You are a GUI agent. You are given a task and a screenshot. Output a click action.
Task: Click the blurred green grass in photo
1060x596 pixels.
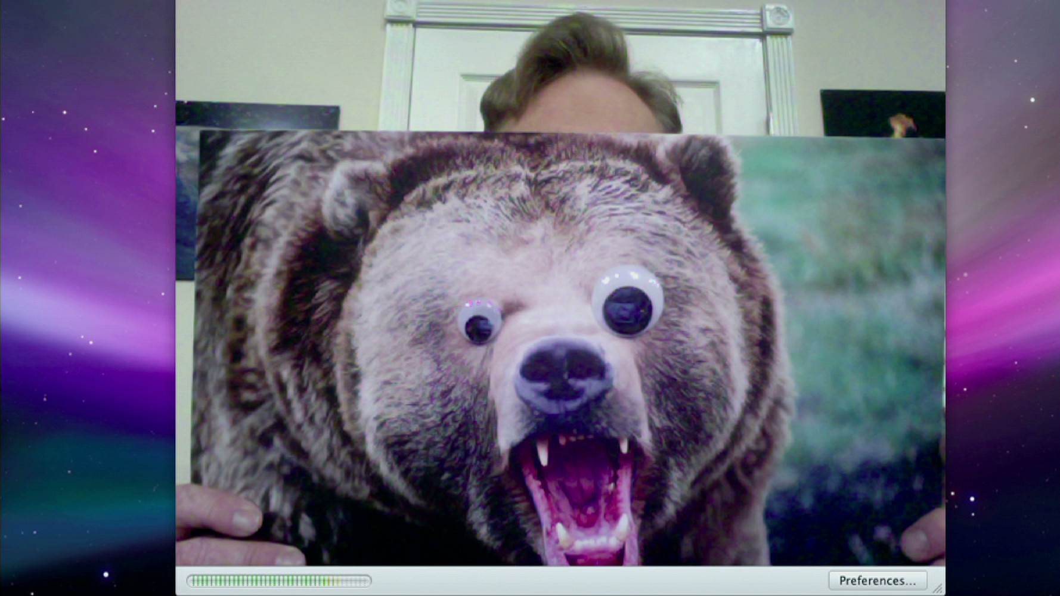pos(847,268)
